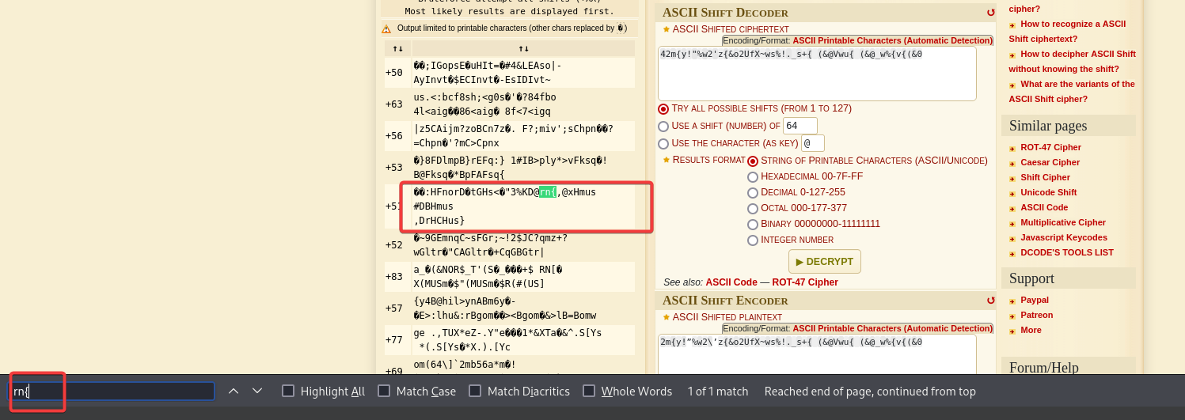This screenshot has width=1185, height=420.
Task: Choose Integer number result format
Action: [753, 240]
